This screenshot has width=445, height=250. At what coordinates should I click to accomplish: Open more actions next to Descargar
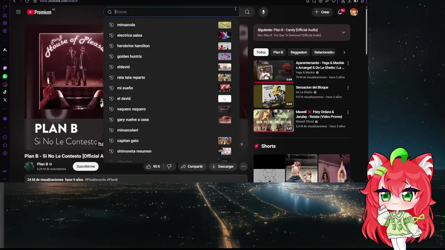(243, 166)
